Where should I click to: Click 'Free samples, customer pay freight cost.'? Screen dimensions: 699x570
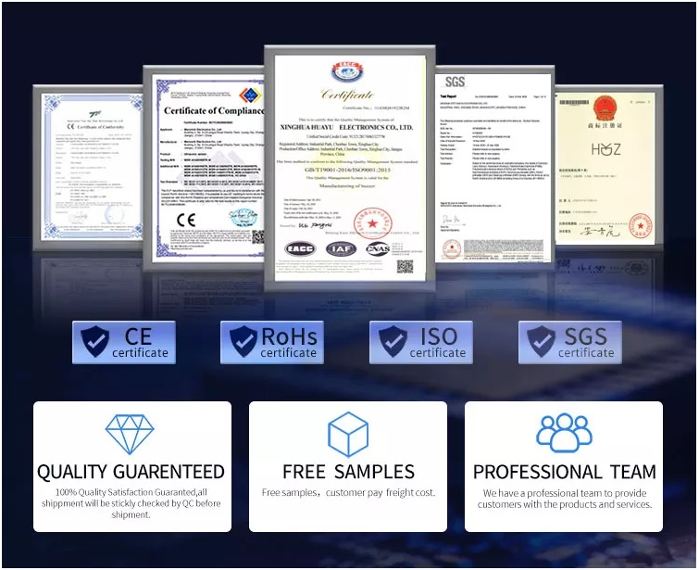(348, 493)
